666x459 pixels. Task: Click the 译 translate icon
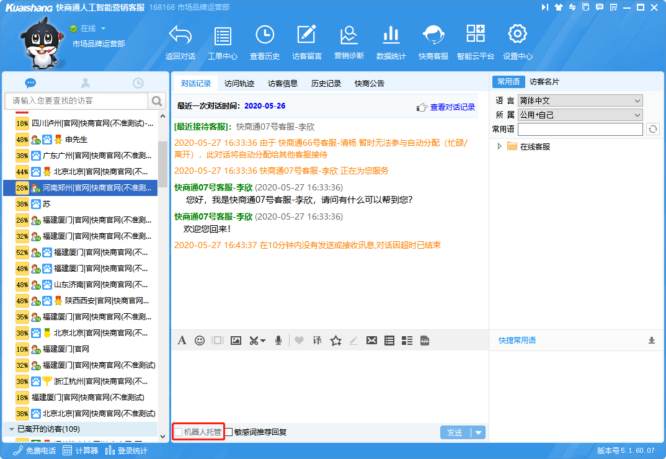317,341
